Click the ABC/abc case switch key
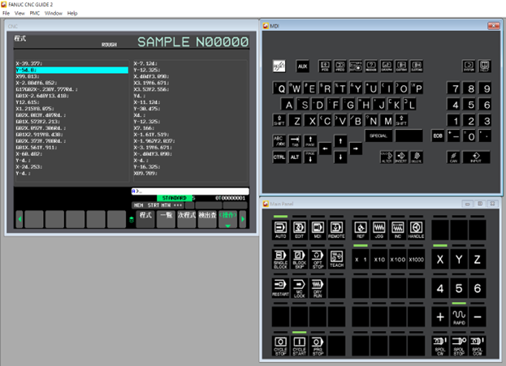This screenshot has width=506, height=366. 279,141
